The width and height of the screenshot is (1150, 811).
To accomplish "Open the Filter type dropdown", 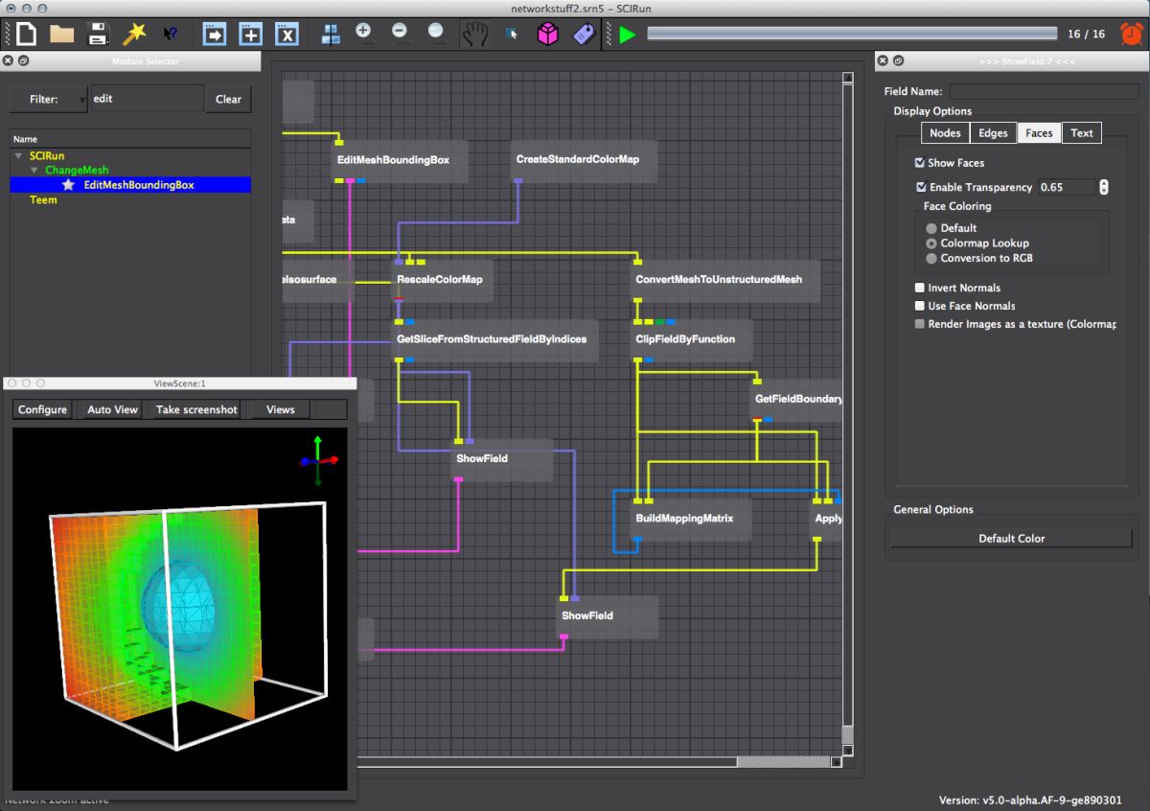I will coord(49,99).
